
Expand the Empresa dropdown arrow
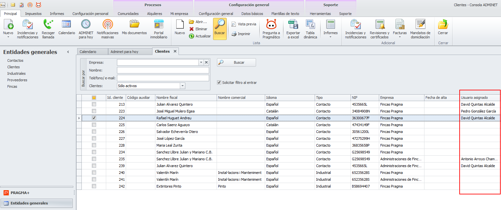click(201, 62)
